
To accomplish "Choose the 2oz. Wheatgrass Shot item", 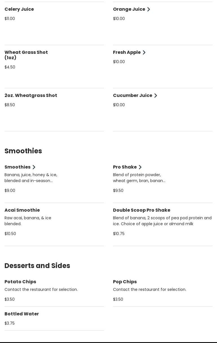I will coord(31,96).
